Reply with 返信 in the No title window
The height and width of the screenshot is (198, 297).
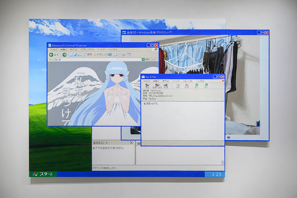pos(147,86)
